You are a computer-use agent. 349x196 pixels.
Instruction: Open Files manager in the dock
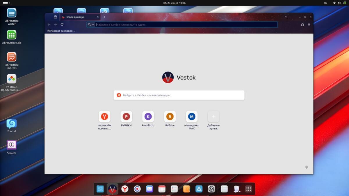100,189
